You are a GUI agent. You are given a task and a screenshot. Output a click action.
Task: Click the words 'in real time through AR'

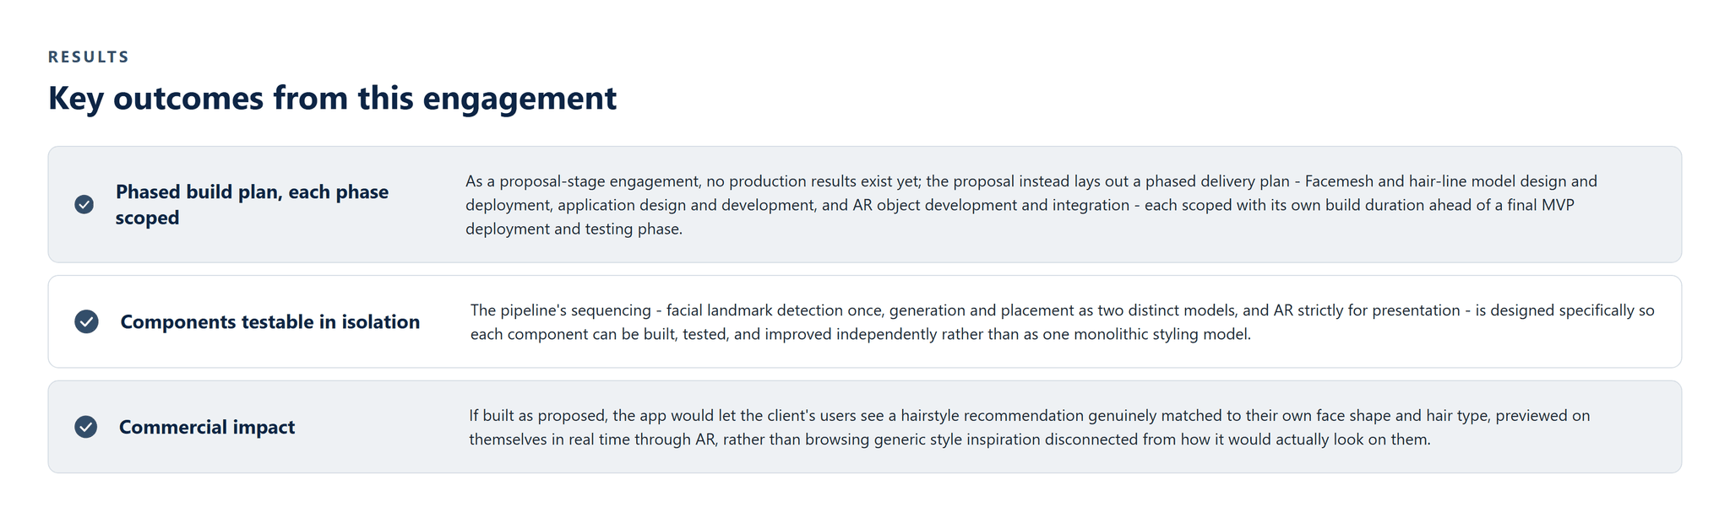coord(632,439)
